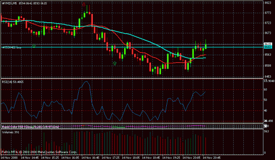Select the green up arrow beside the buy order label
This screenshot has width=275, height=160.
[34, 46]
